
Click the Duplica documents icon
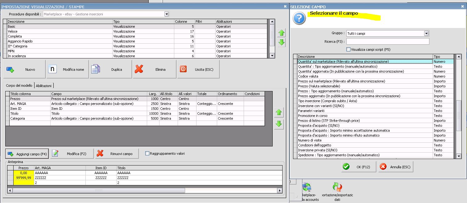[95, 70]
